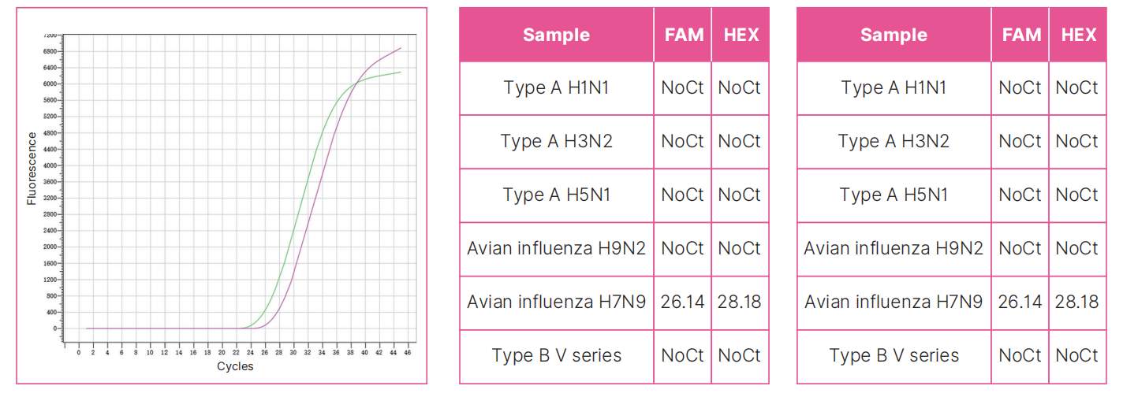Click the FAM column header in the left table
This screenshot has width=1123, height=397.
click(x=683, y=35)
